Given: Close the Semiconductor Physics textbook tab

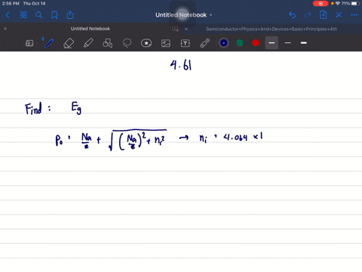Looking at the screenshot, I should point(186,29).
